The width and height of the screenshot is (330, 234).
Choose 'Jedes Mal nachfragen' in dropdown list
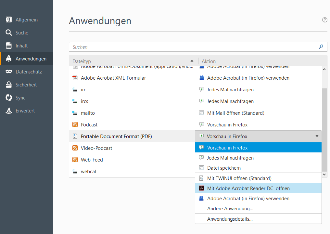258,158
